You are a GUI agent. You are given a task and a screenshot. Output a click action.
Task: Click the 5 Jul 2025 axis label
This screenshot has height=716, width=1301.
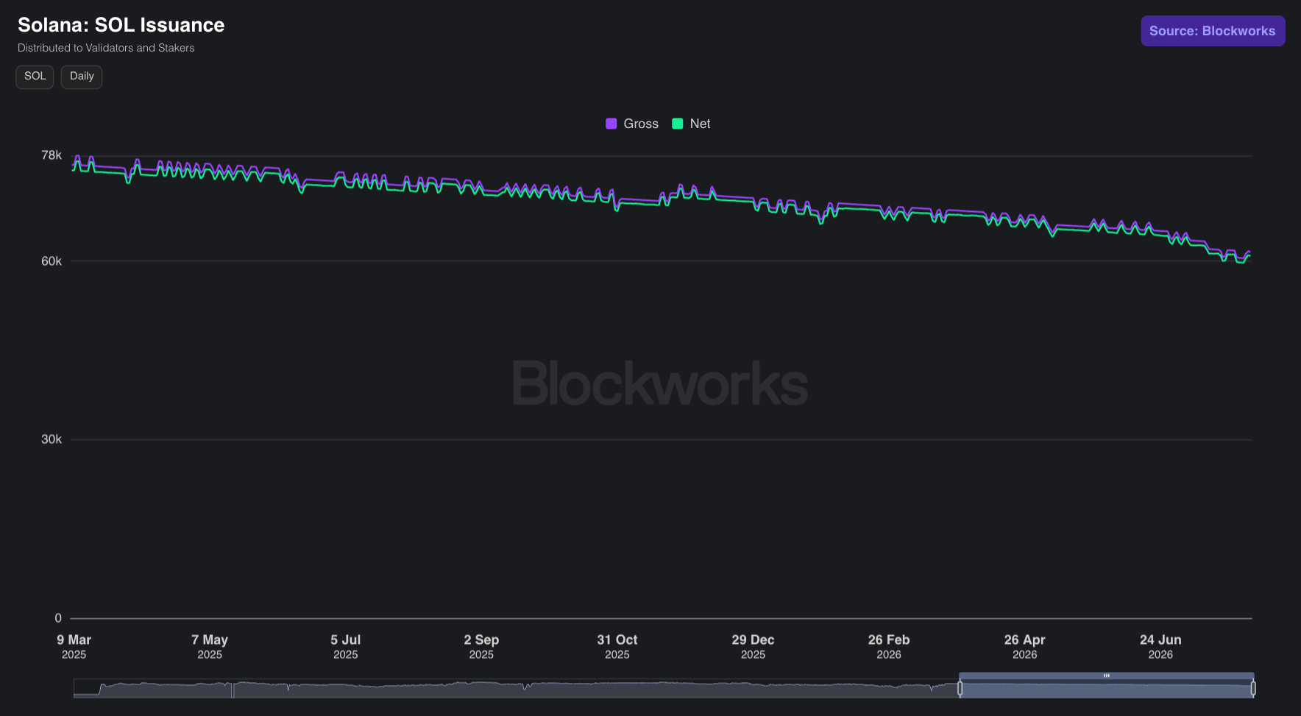(345, 646)
